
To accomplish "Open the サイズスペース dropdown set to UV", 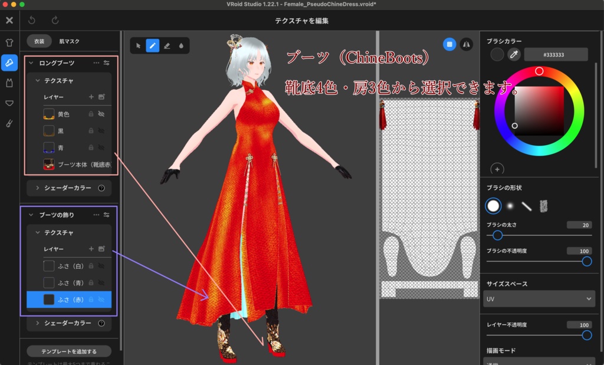I will pyautogui.click(x=538, y=299).
